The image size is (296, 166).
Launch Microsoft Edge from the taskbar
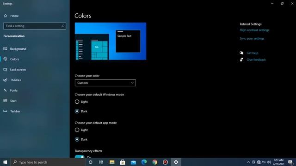coord(144,162)
